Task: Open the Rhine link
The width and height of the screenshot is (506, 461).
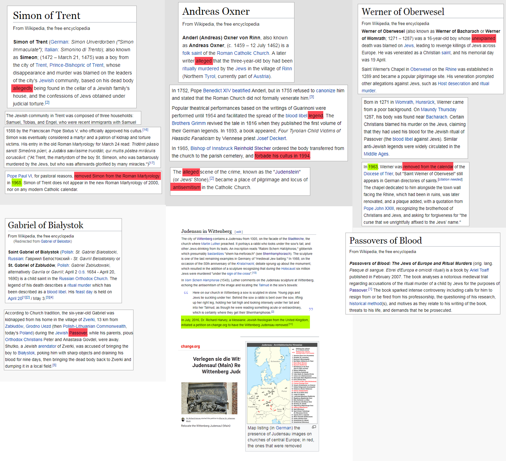Action: click(x=451, y=69)
